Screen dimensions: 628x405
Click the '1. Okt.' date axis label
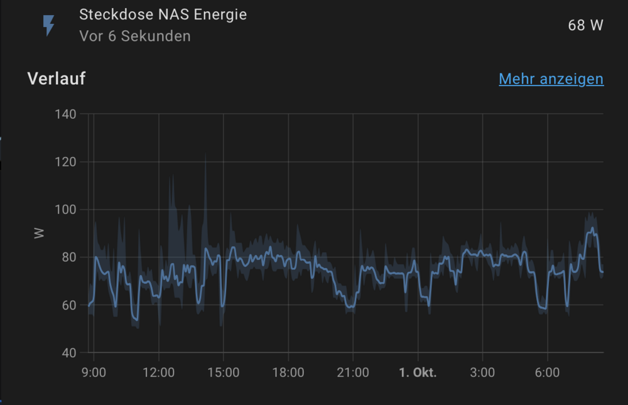coord(418,372)
